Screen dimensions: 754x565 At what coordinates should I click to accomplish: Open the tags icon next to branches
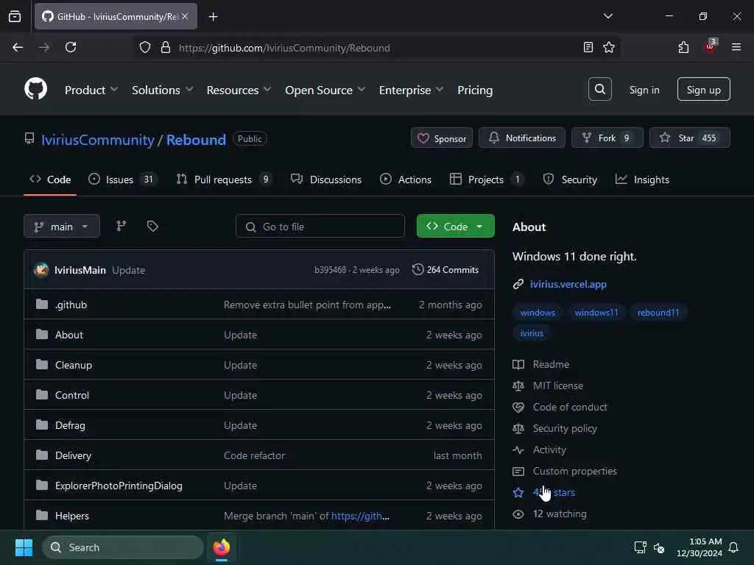(x=152, y=226)
